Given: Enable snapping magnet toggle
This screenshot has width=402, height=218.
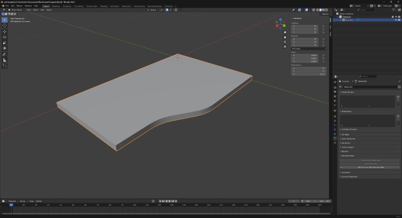Looking at the screenshot, I should [x=167, y=10].
